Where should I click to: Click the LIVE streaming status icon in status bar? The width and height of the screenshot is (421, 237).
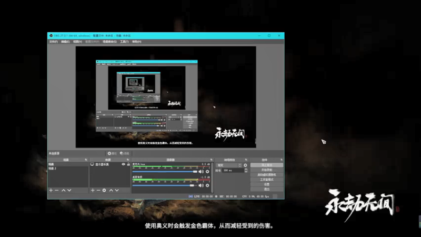(191, 196)
